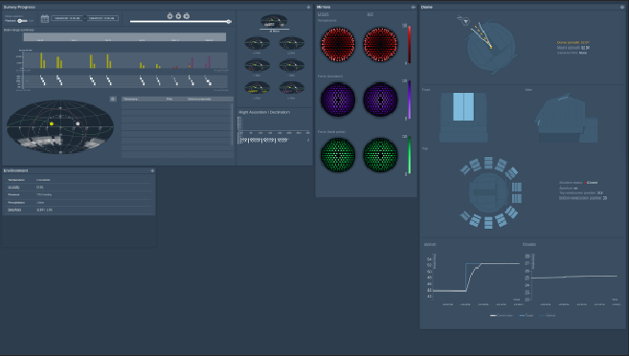Image resolution: width=629 pixels, height=356 pixels.
Task: Click the third circular playback speed icon
Action: tap(187, 16)
